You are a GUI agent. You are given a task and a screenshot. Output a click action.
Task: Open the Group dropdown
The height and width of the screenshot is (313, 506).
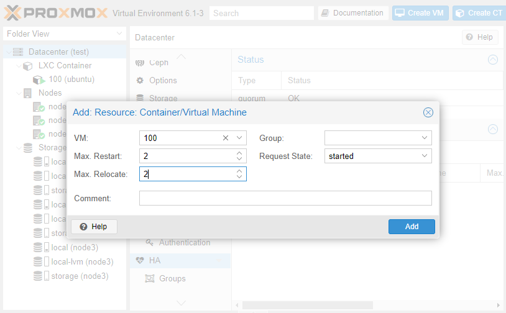tap(425, 138)
